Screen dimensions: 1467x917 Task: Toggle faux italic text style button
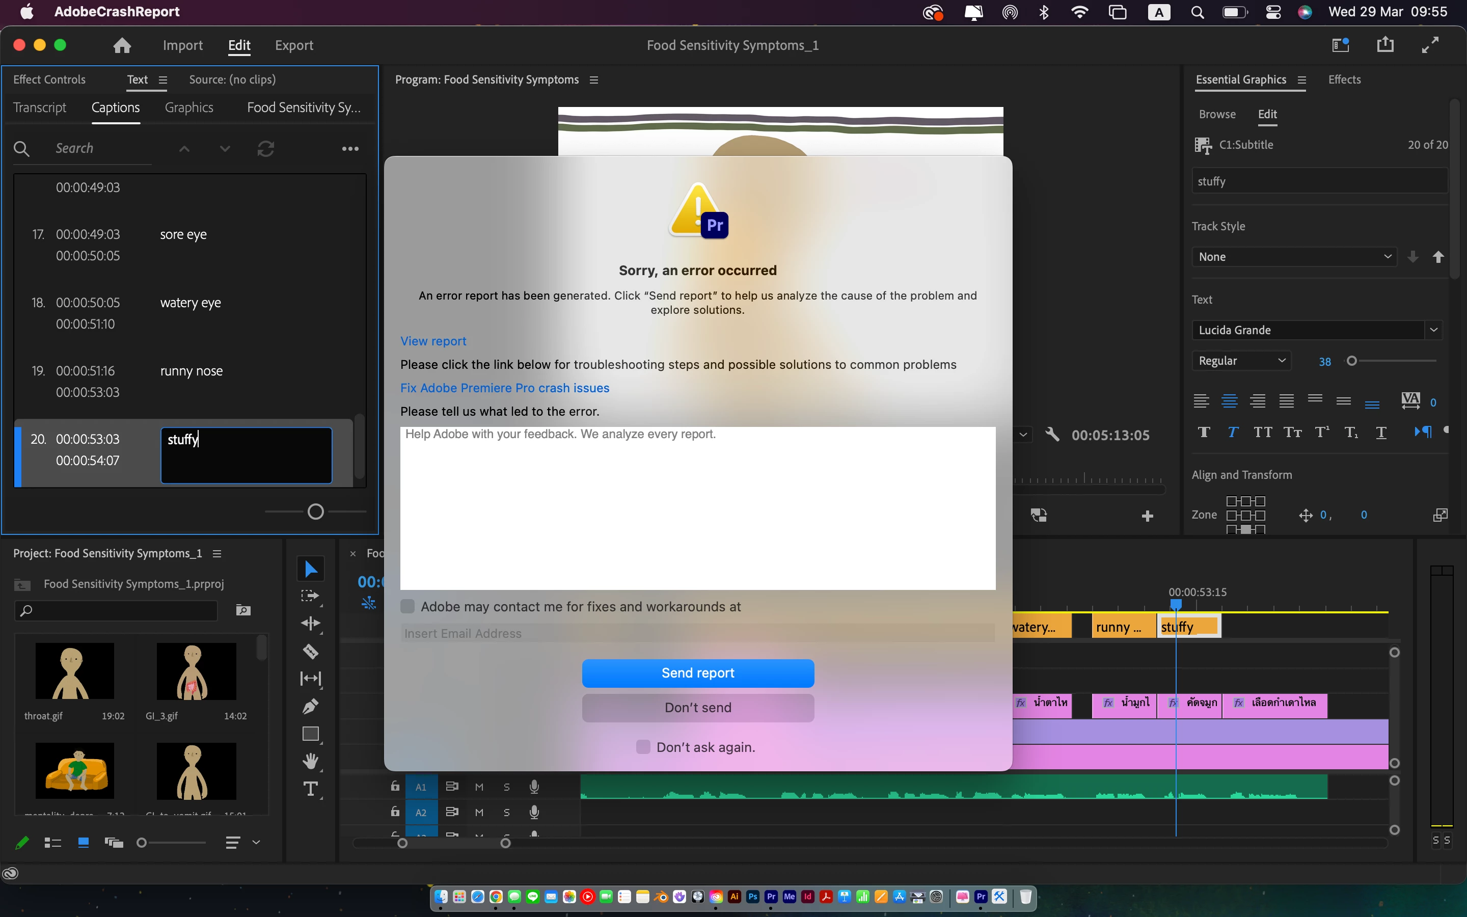tap(1232, 432)
